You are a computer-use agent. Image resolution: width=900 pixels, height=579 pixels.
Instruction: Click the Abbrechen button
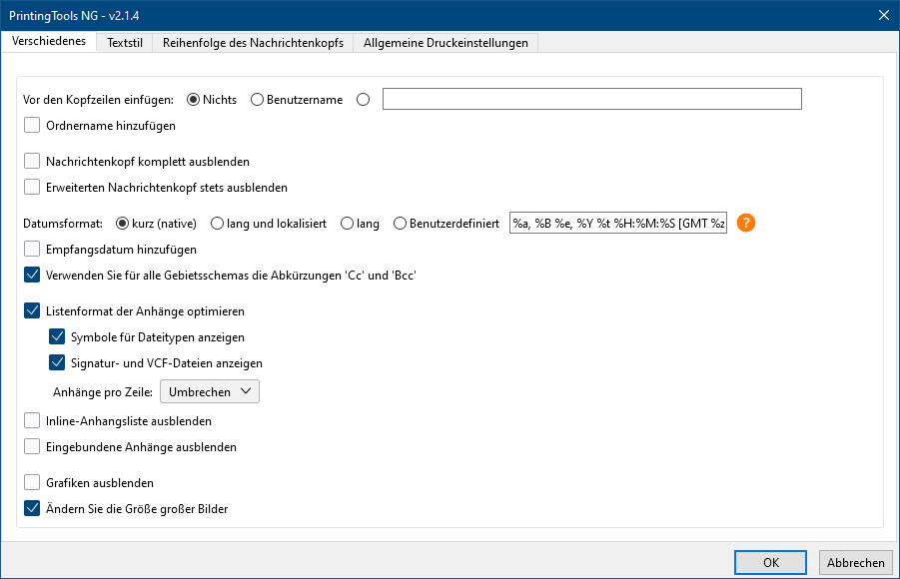click(855, 562)
